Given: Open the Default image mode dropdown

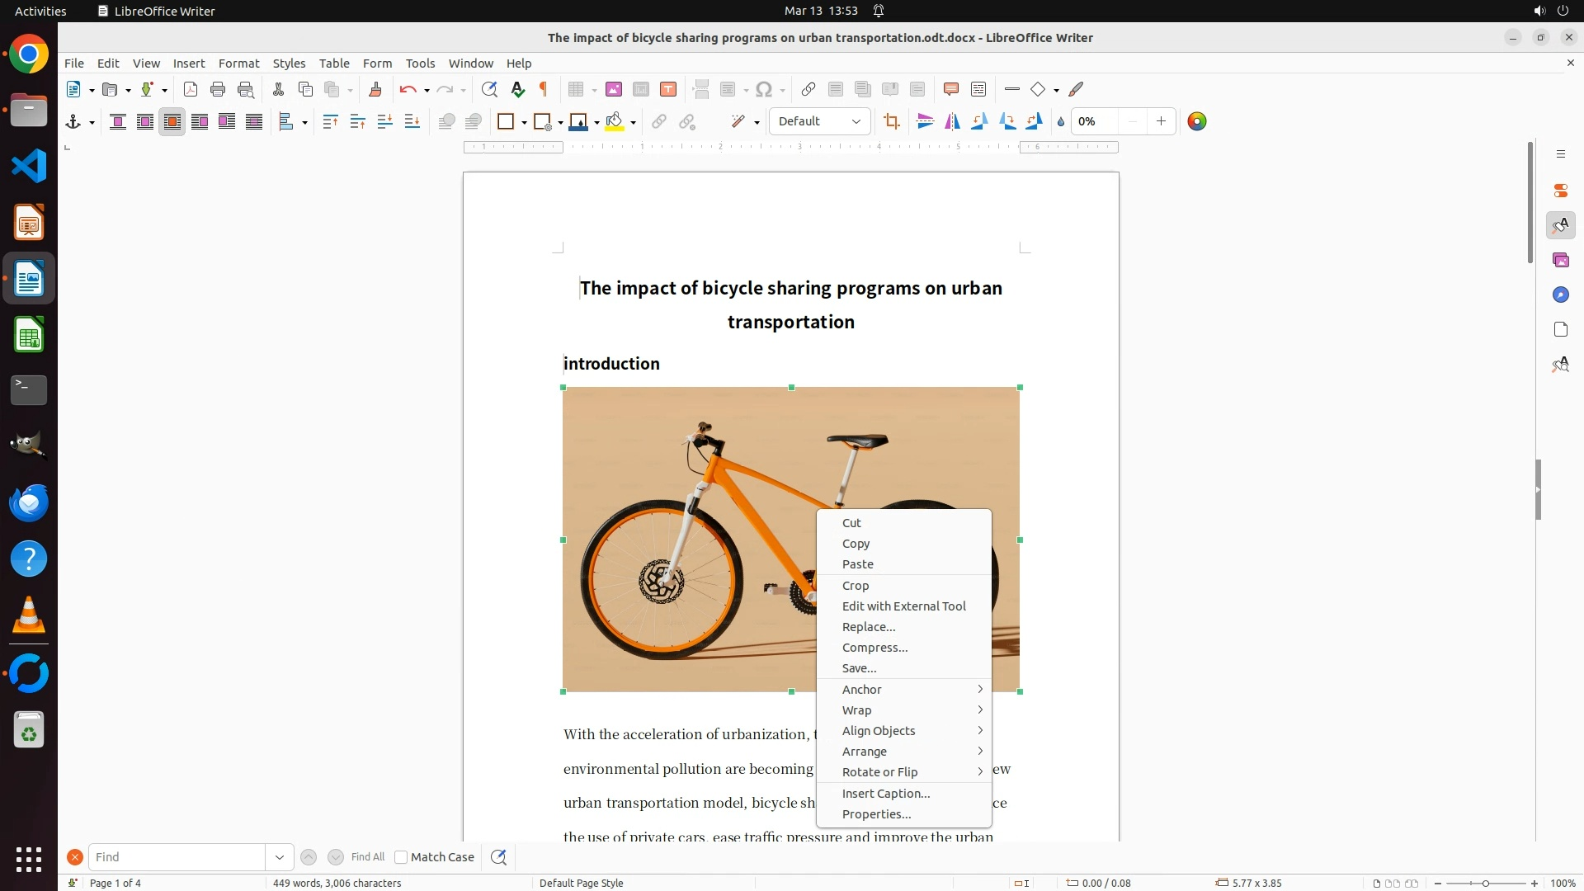Looking at the screenshot, I should point(819,122).
